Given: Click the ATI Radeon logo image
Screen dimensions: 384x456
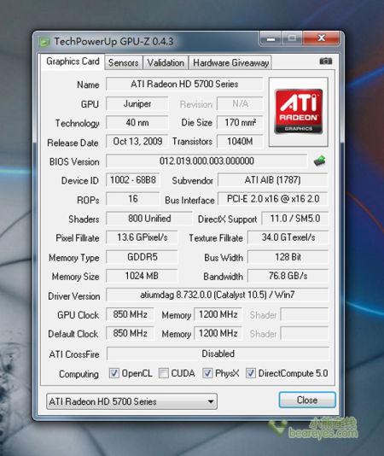Looking at the screenshot, I should [299, 112].
